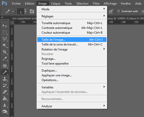Select the Magic Wand tool

5,45
